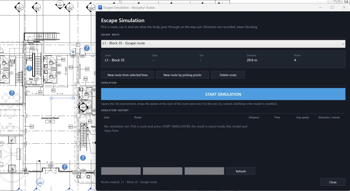Click the question mark marker on Stair S2

[29, 68]
